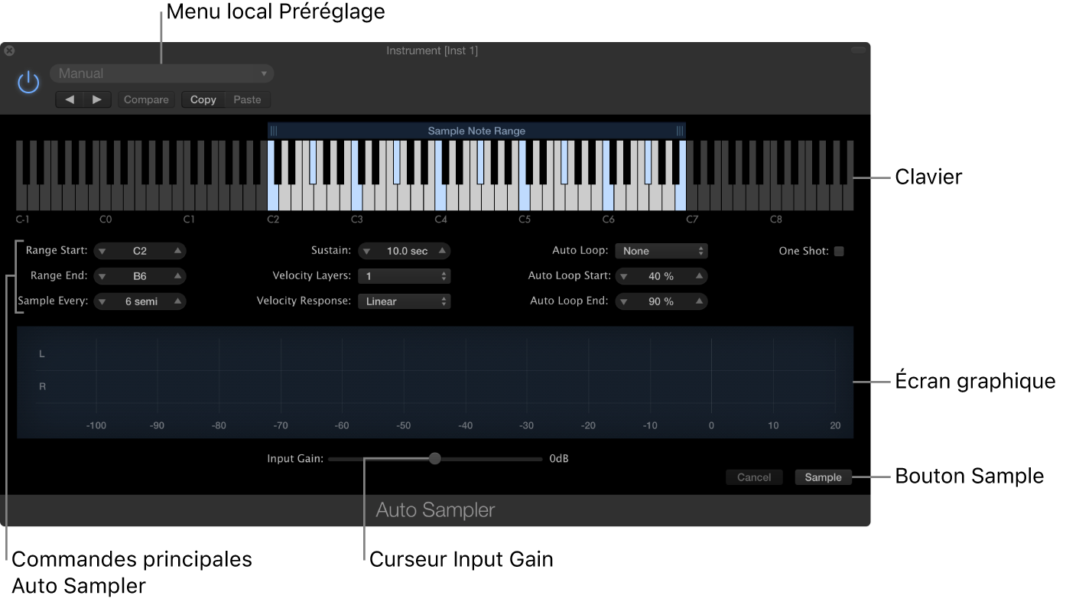Click the Auto Loop Start up arrow
Image resolution: width=1066 pixels, height=602 pixels.
pos(698,275)
